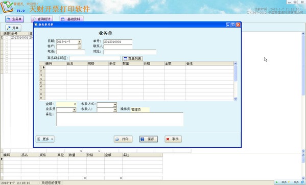Viewport: 306px width, 185px height.
Task: Click the 操作员 field showing 管理员
Action: pos(140,109)
